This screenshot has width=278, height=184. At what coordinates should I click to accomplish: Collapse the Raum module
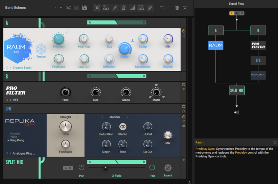tap(184, 35)
